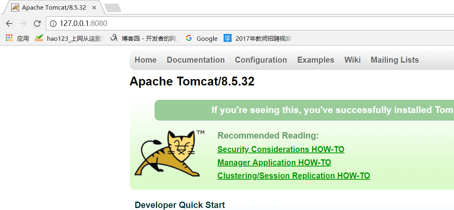Click the site info icon in address bar
Screen dimensions: 454x210
53,24
